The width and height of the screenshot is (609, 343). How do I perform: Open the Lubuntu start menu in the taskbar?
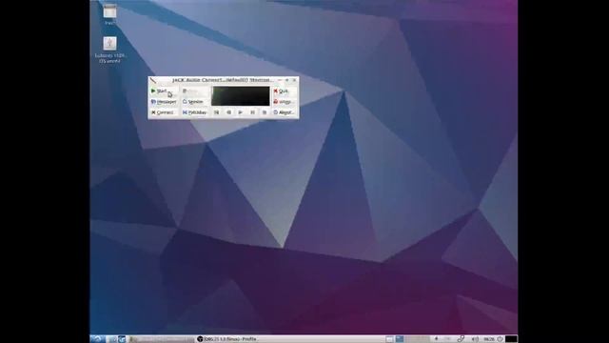97,339
